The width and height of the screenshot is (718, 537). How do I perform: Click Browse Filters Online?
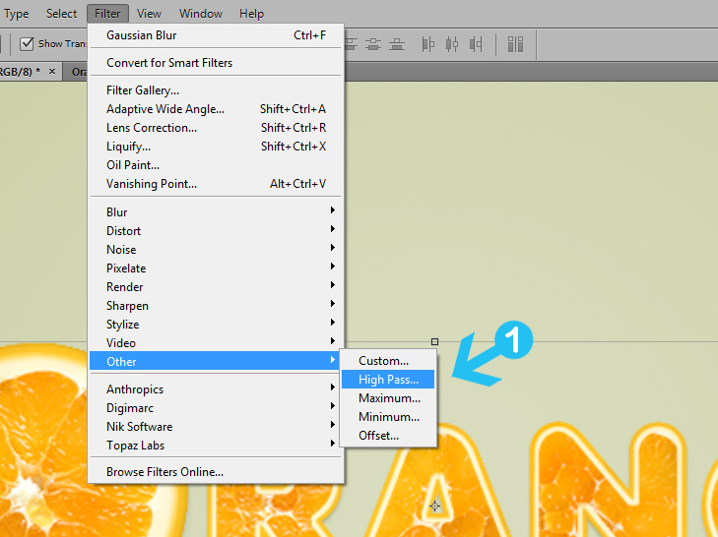pos(216,471)
